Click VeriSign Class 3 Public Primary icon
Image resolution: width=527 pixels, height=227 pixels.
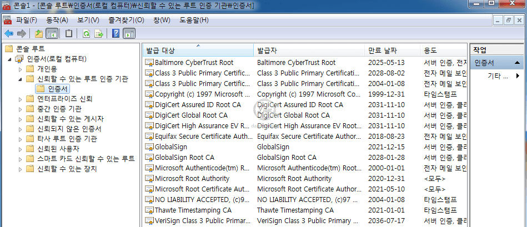tap(149, 221)
